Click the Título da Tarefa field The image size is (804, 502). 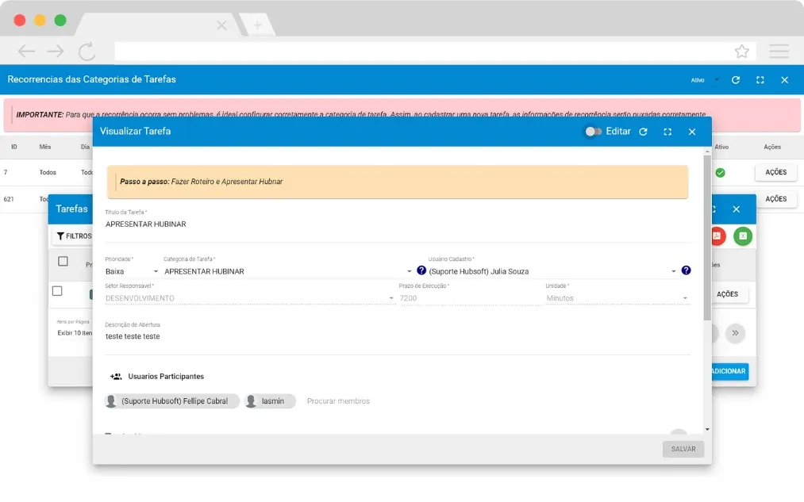[398, 224]
